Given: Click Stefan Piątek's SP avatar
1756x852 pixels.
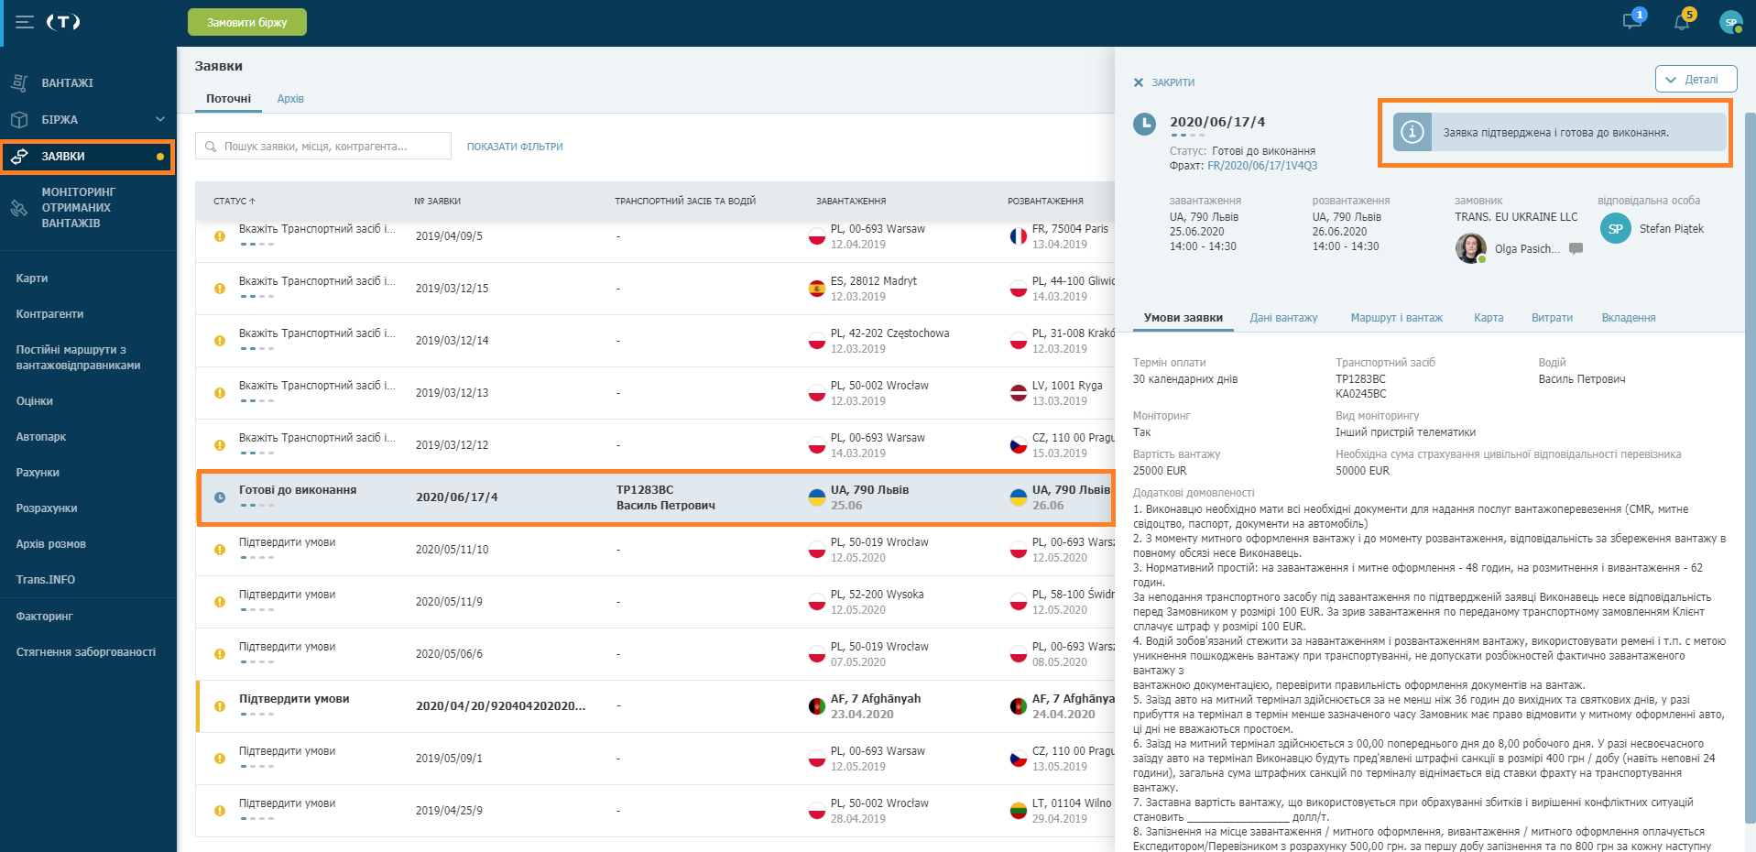Looking at the screenshot, I should coord(1616,229).
